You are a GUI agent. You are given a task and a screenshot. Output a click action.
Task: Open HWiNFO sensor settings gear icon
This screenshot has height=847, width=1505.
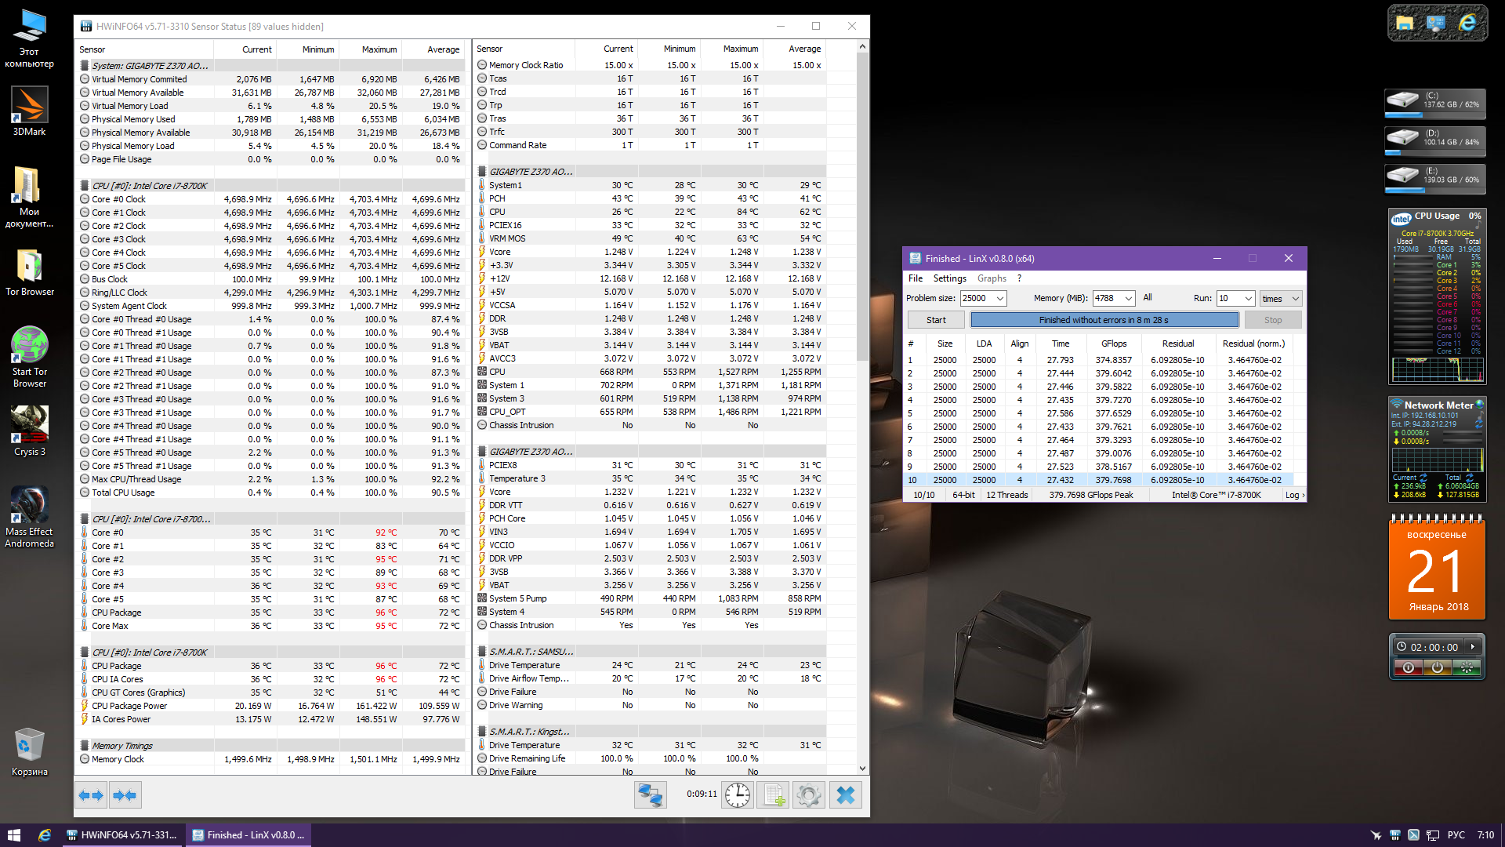(808, 794)
